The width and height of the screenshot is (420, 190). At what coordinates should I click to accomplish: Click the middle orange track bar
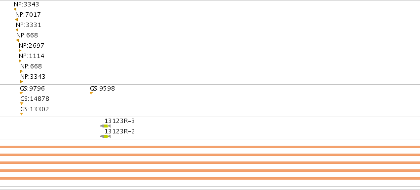pyautogui.click(x=210, y=163)
